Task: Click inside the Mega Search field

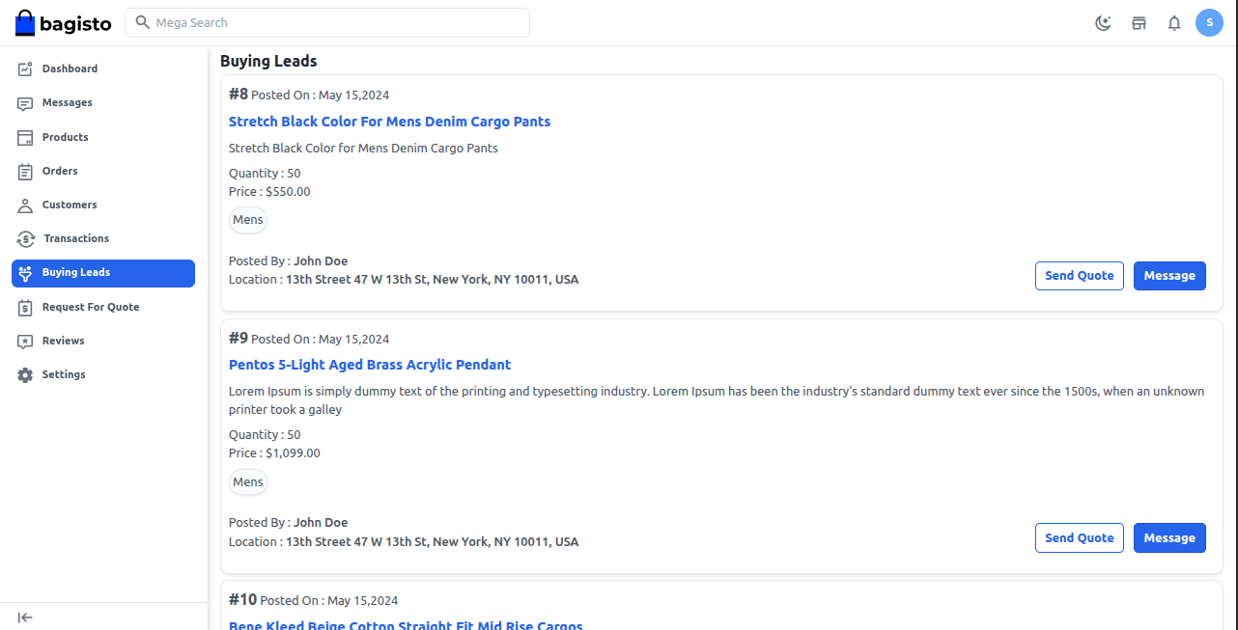Action: point(326,22)
